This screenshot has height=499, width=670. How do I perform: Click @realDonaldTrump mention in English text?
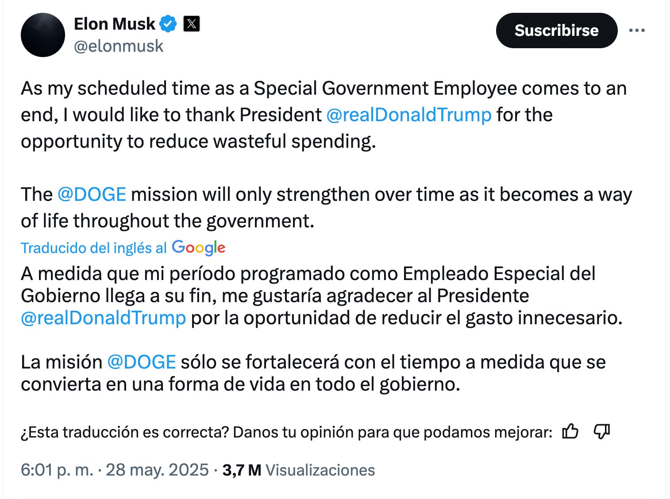click(408, 115)
